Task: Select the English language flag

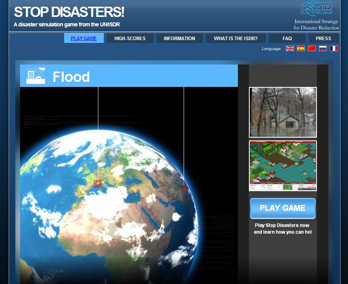Action: coord(290,48)
